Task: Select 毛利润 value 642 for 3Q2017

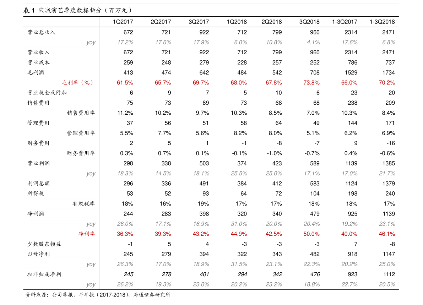Action: (204, 72)
